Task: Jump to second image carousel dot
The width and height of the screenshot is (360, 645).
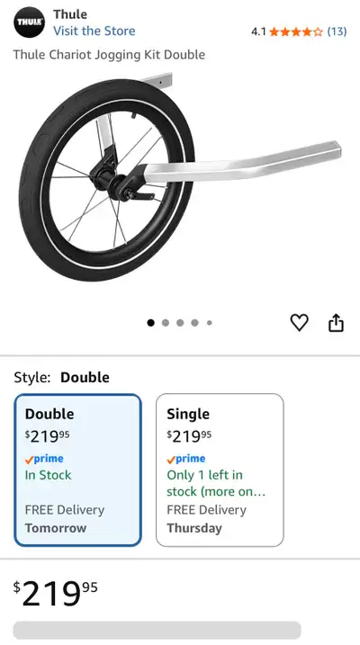Action: pos(166,323)
